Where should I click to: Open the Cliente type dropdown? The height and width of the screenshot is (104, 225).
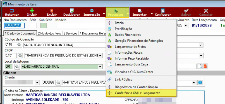tap(37, 82)
